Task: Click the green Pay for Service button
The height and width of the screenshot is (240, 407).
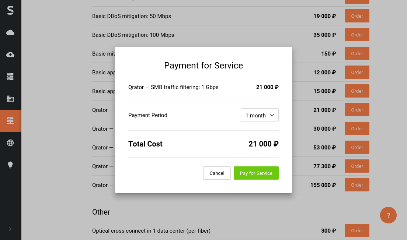Action: (256, 173)
